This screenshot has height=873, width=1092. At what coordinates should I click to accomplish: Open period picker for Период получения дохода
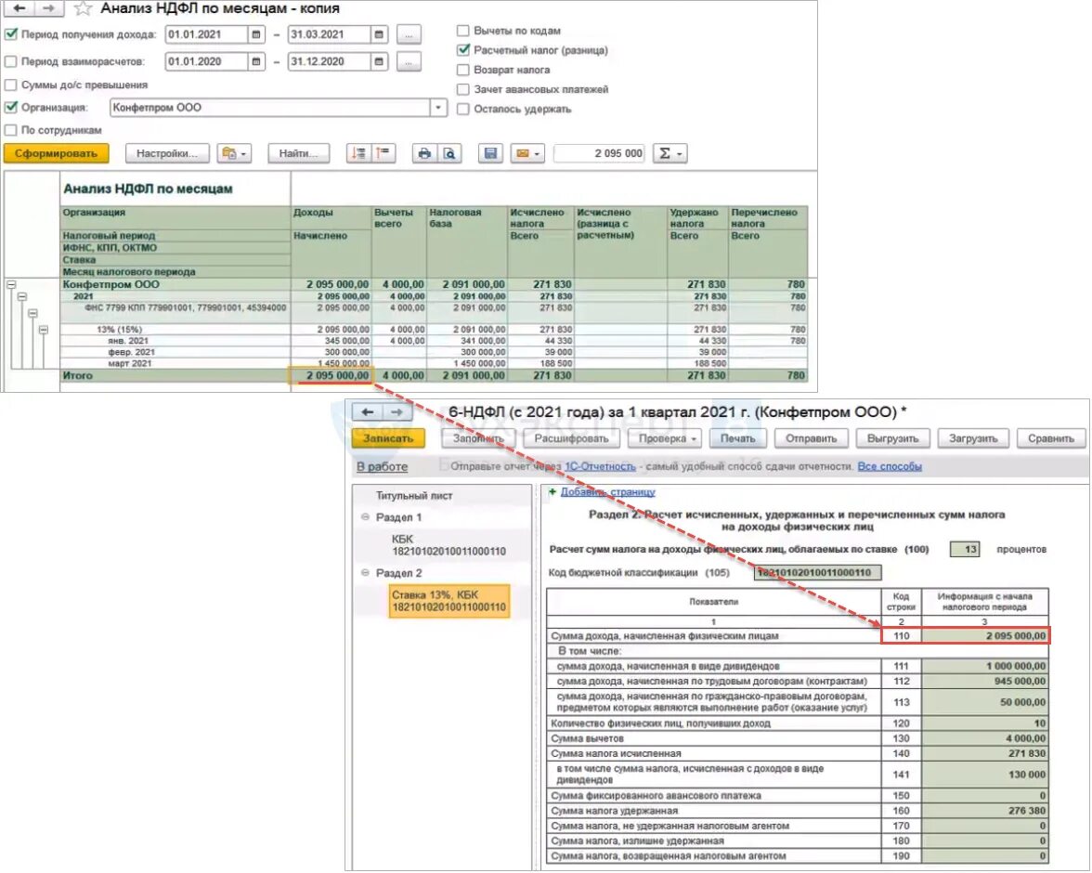(409, 34)
